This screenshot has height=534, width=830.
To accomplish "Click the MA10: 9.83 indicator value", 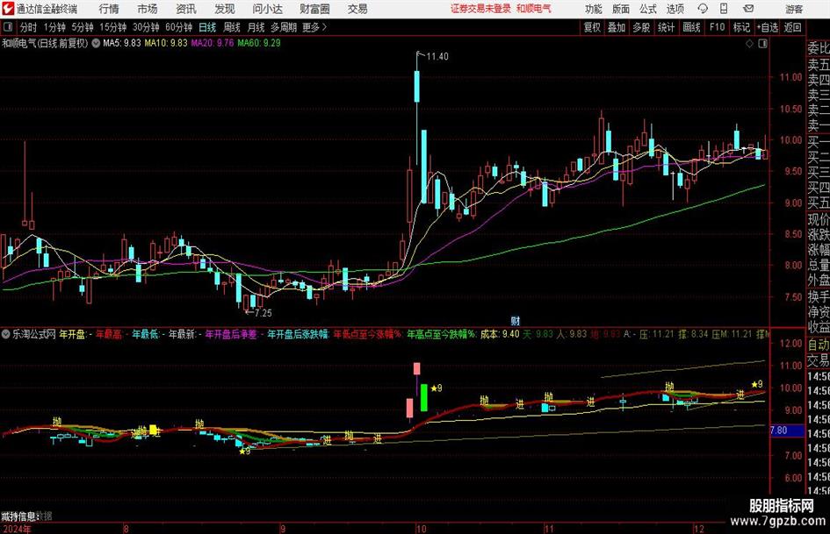I will 166,43.
